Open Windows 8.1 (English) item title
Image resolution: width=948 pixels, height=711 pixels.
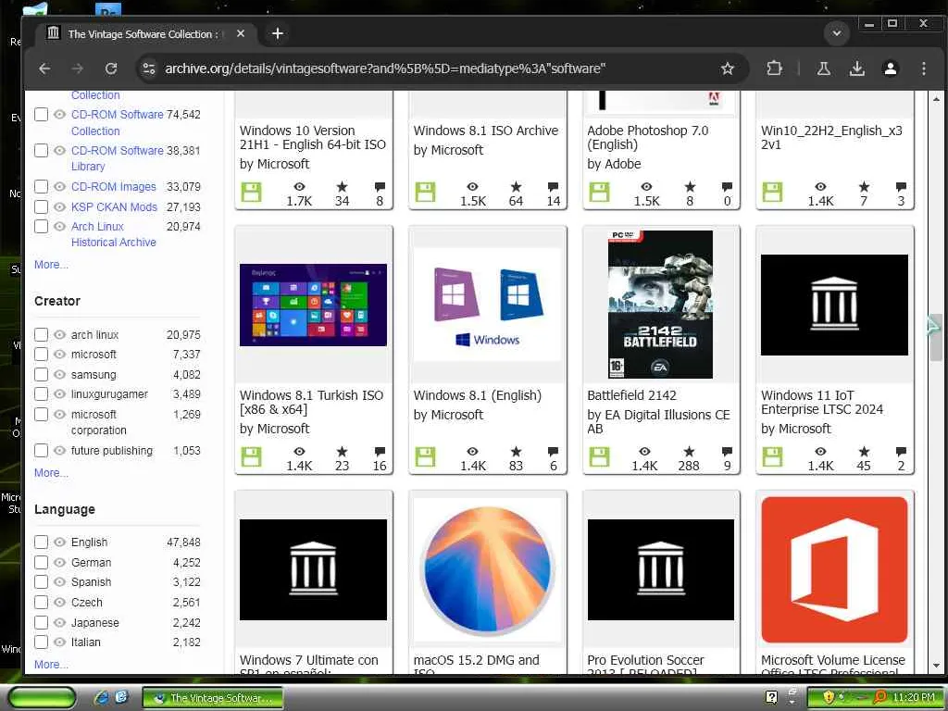click(477, 395)
